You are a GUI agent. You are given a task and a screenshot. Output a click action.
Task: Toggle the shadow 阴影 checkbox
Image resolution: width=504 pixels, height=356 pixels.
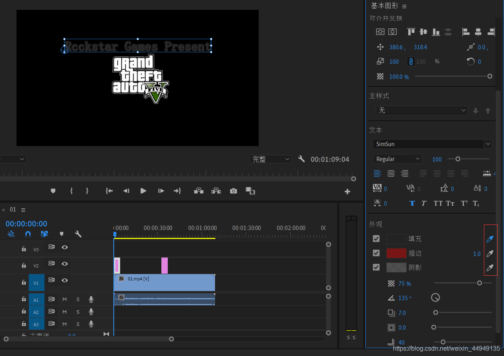(376, 267)
